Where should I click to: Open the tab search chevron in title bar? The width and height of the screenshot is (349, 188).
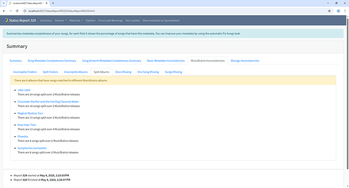coord(4,3)
